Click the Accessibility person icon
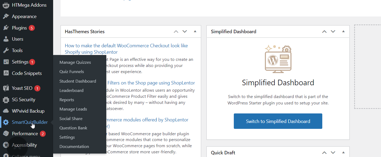 [6, 145]
